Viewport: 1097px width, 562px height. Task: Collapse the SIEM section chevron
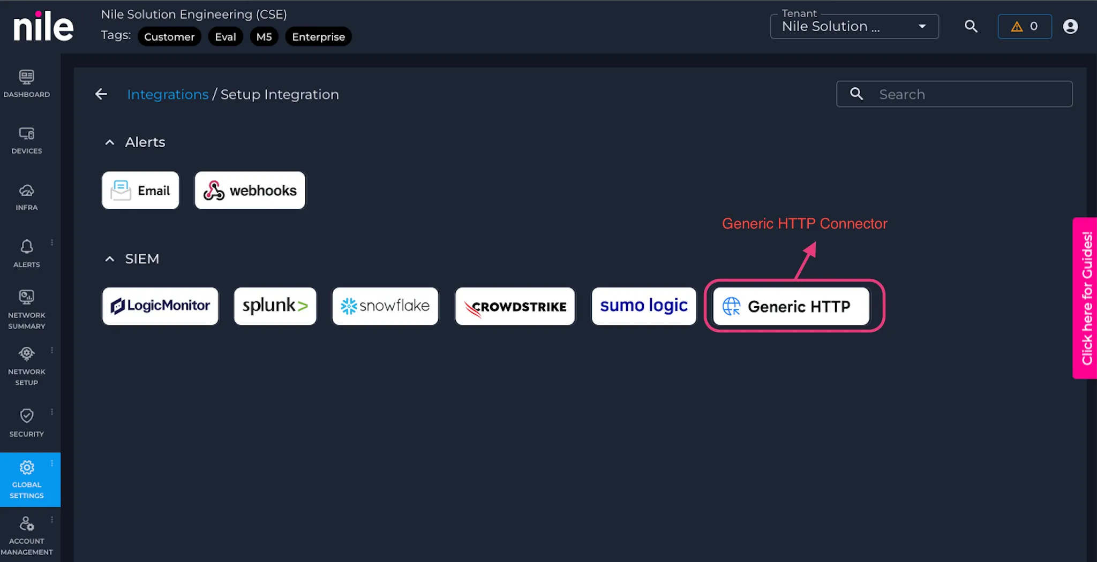coord(110,259)
